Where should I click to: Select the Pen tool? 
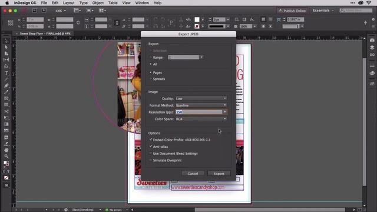pyautogui.click(x=6, y=85)
